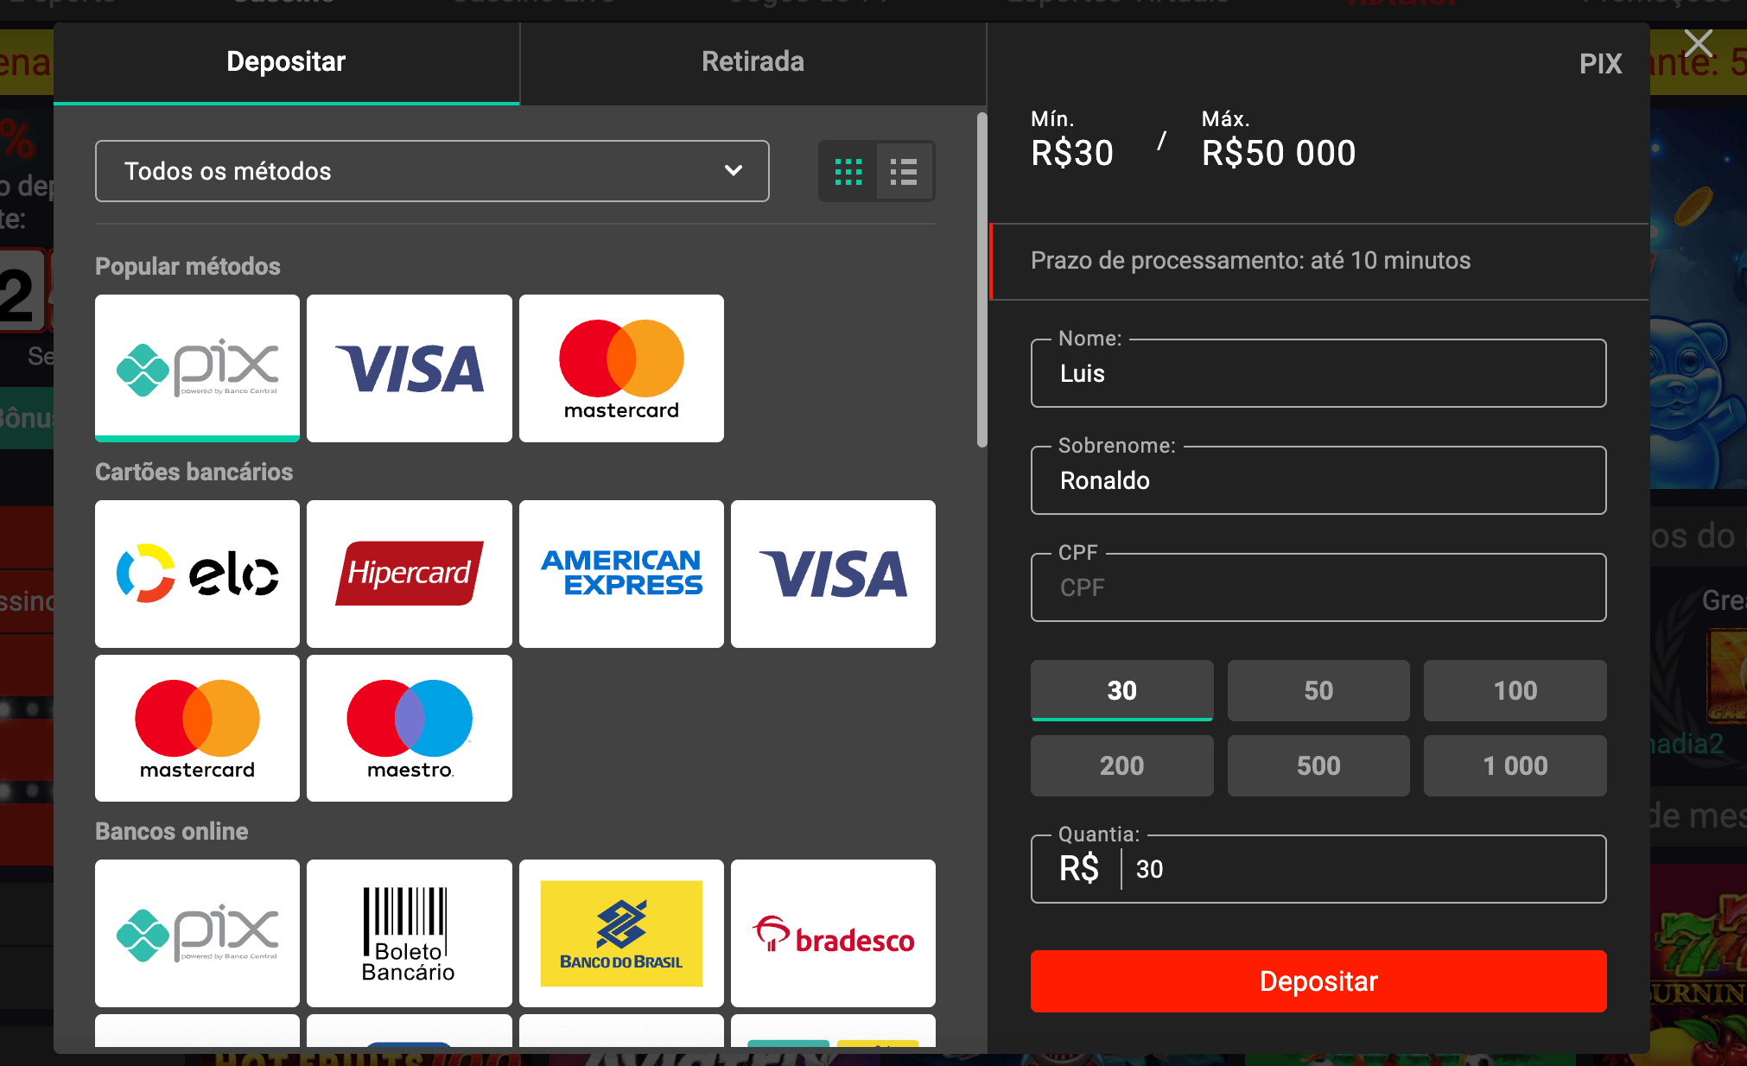Focus the Nome input field
Viewport: 1747px width, 1066px height.
(1318, 373)
